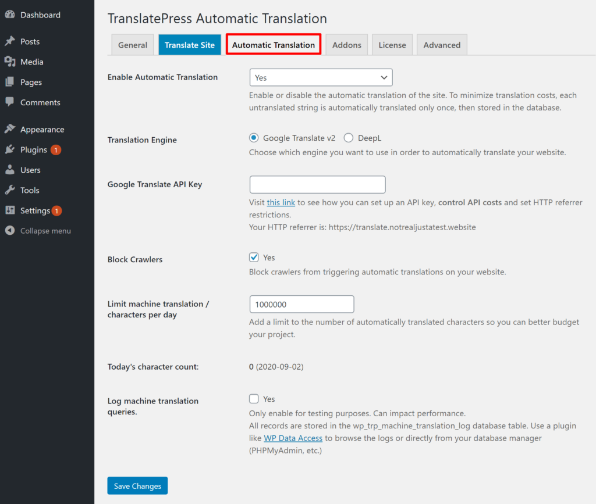The image size is (596, 504).
Task: Follow 'this link' for API key setup
Action: (281, 202)
